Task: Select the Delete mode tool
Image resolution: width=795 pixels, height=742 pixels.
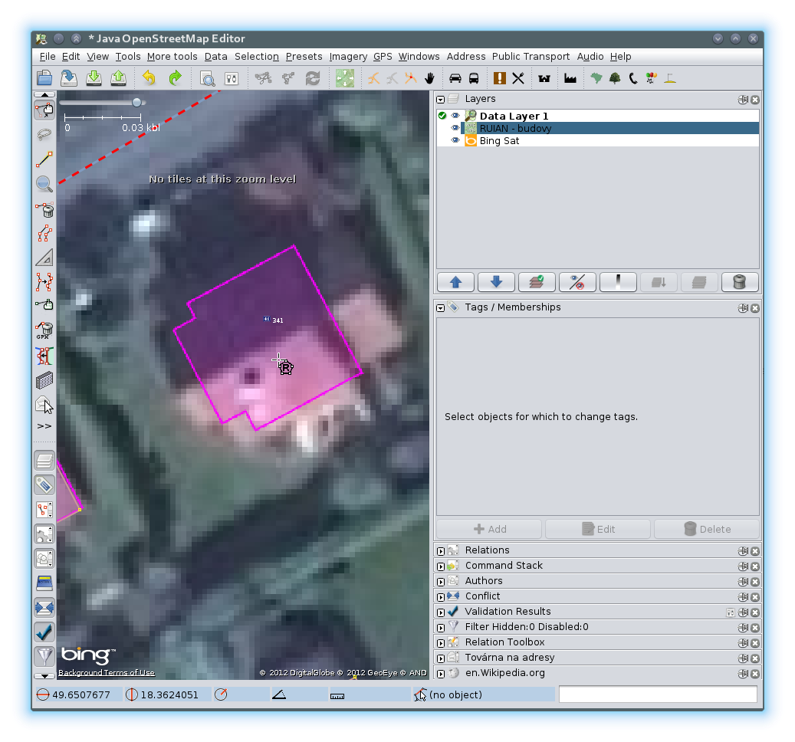Action: [44, 208]
